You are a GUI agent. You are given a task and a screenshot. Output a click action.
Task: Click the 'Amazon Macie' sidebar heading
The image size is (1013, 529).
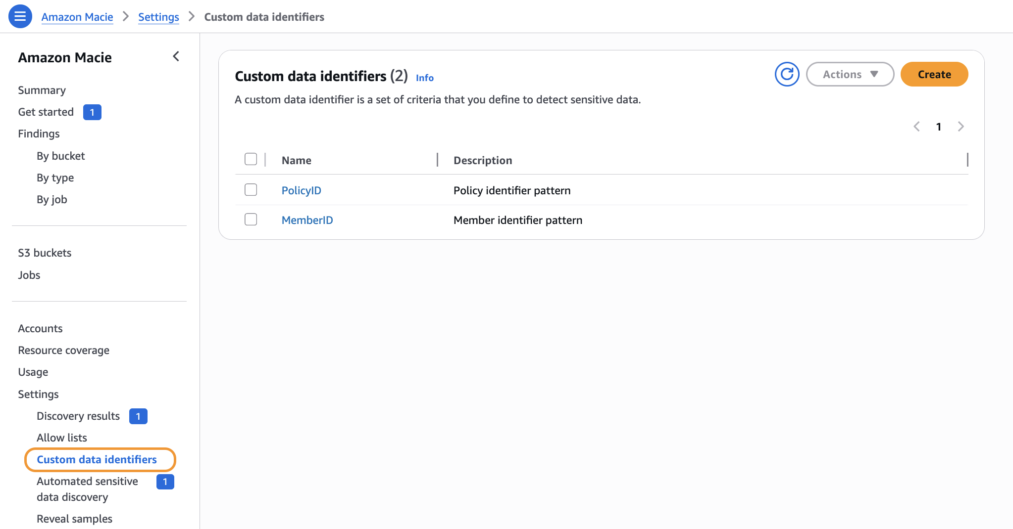click(65, 57)
